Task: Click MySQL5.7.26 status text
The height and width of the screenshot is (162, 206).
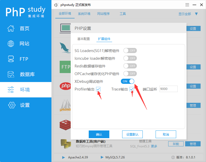Action: (x=115, y=157)
